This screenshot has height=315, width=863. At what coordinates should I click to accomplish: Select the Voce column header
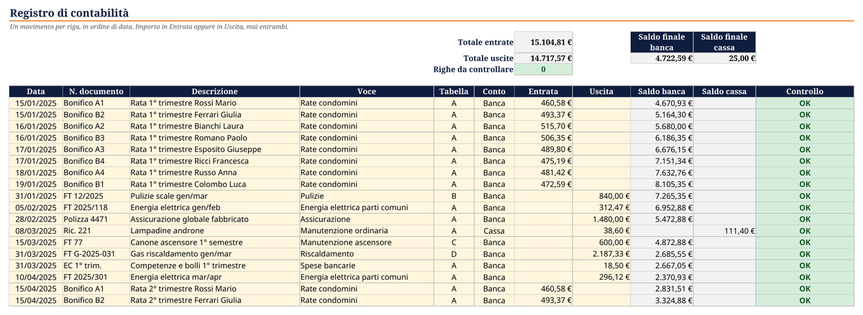point(367,92)
